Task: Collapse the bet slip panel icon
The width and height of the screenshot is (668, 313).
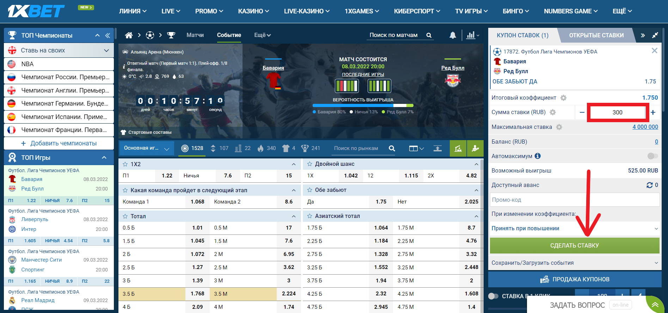Action: point(655,35)
